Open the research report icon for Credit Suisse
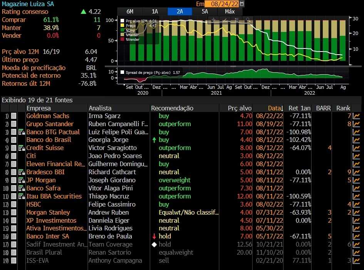 tap(22, 148)
